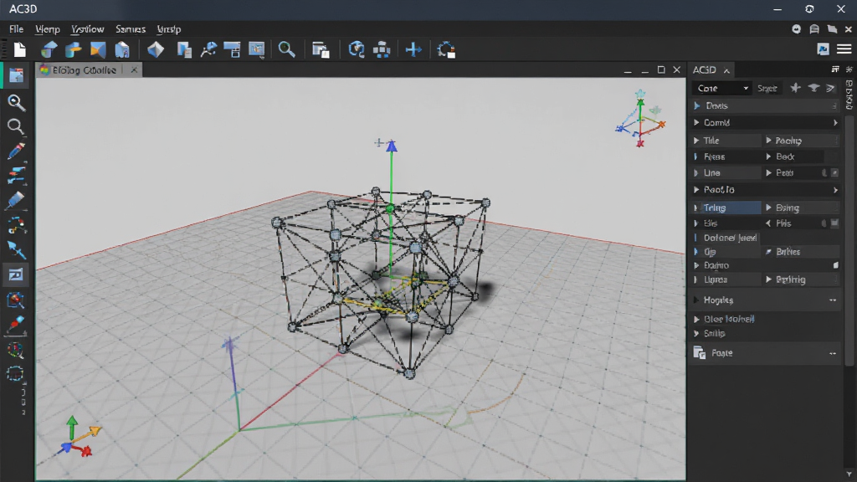Click the vertical scrollbar of AC3D panel
This screenshot has height=482, width=857.
(x=849, y=240)
